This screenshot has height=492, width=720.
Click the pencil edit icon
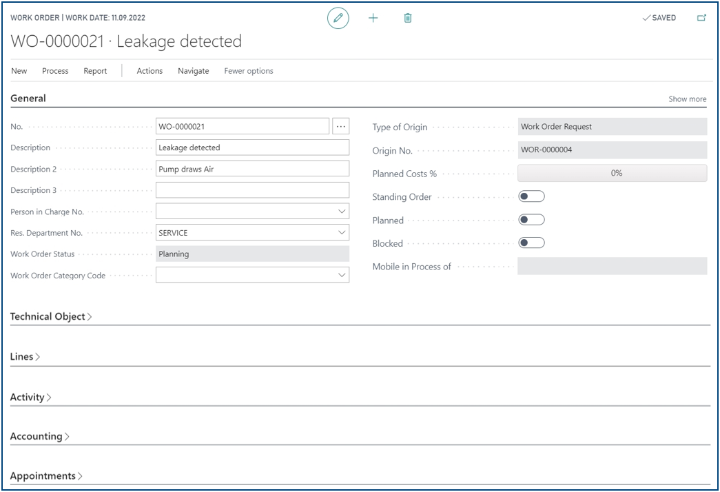(338, 19)
